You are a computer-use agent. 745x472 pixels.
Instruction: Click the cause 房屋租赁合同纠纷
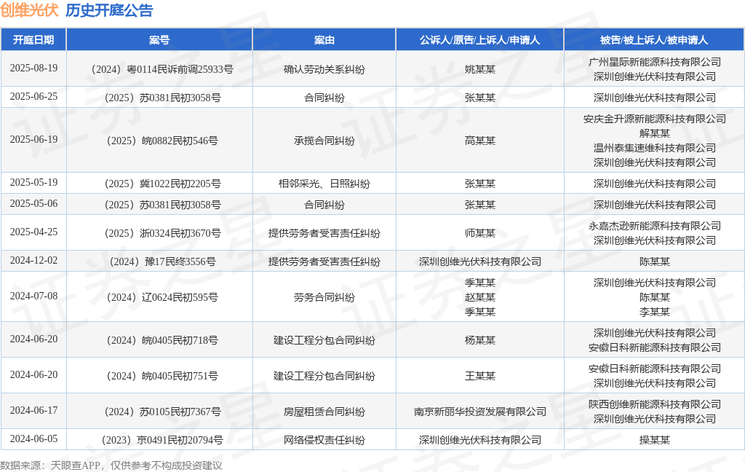point(324,412)
